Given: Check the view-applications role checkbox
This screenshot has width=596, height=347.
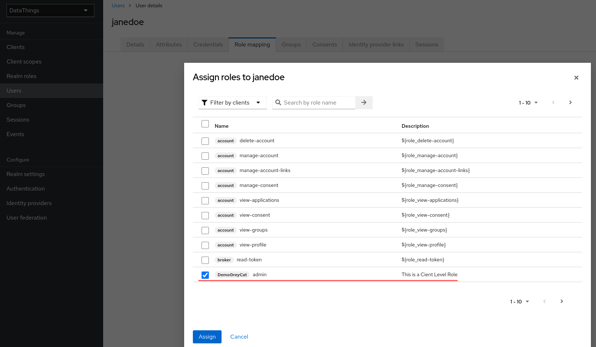Looking at the screenshot, I should 205,201.
